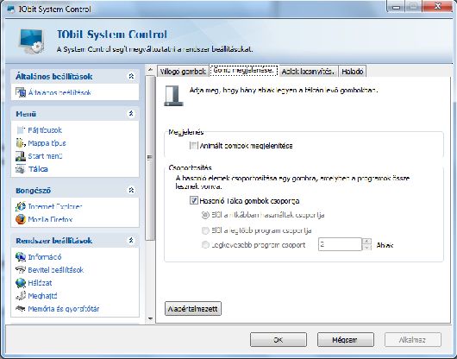Image resolution: width=457 pixels, height=359 pixels.
Task: Click the IObit System Control monitor logo
Action: click(x=32, y=41)
